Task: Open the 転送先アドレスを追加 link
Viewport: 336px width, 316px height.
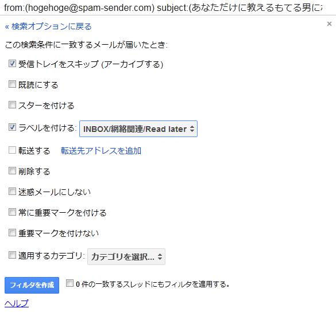Action: pos(101,151)
